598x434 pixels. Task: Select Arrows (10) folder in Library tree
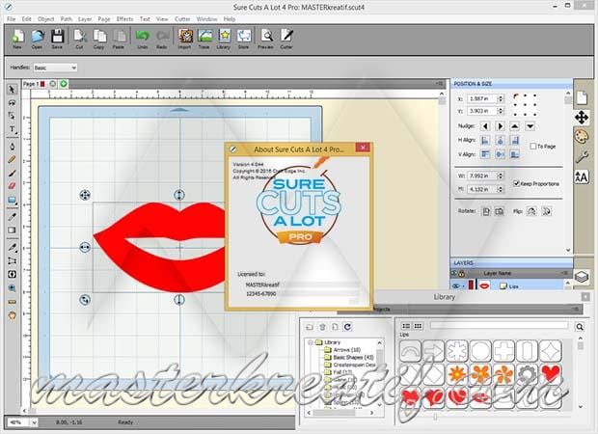click(346, 350)
